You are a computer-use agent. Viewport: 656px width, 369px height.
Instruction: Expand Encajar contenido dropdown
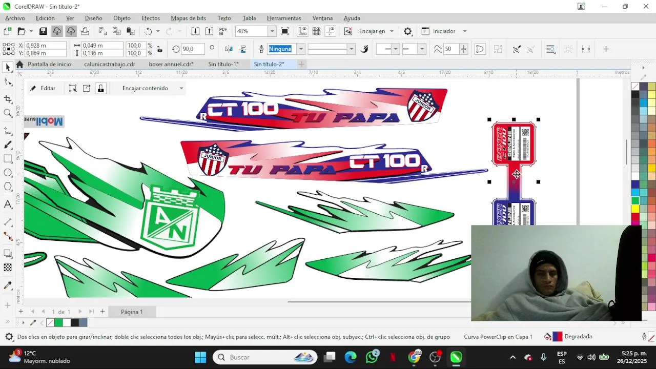pyautogui.click(x=181, y=88)
